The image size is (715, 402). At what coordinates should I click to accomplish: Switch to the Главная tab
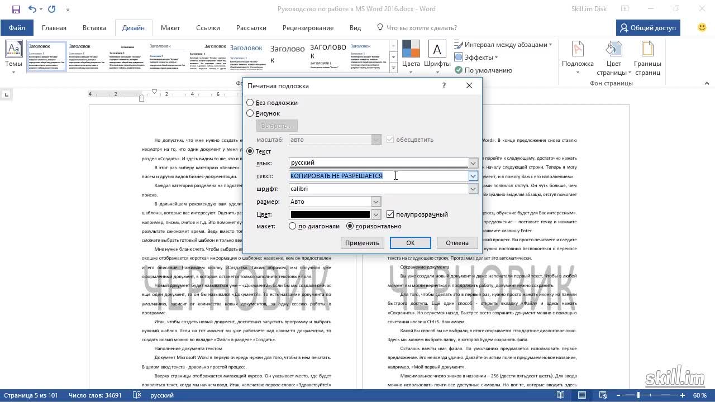[x=54, y=28]
